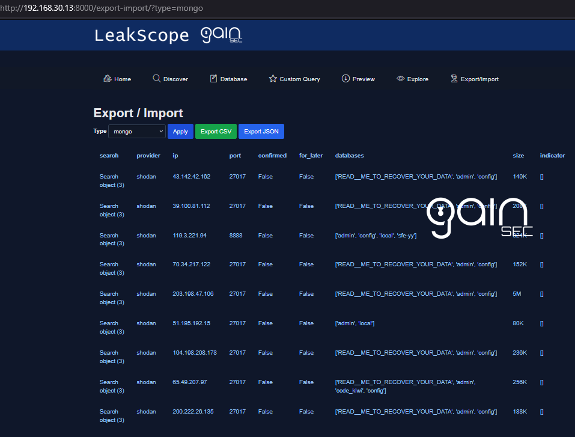The width and height of the screenshot is (575, 437).
Task: Click the Home icon in navigation
Action: (x=108, y=79)
